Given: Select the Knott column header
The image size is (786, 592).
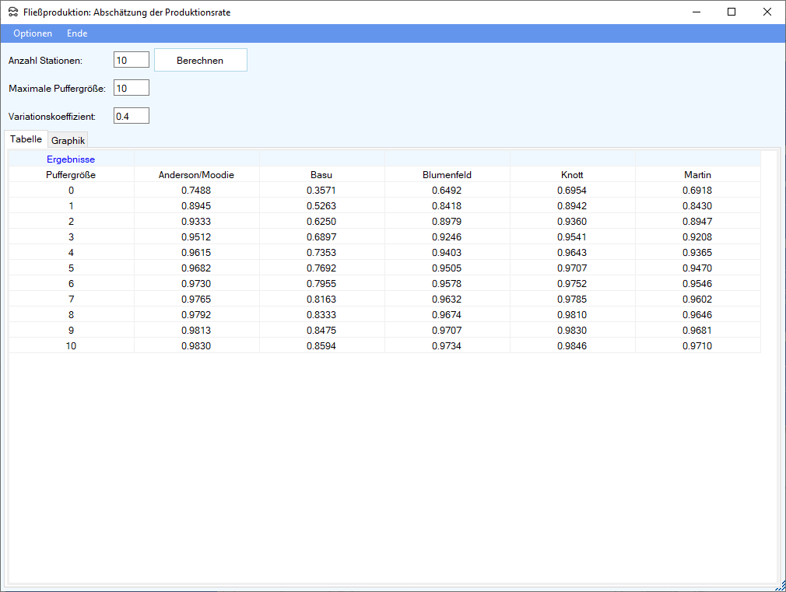Looking at the screenshot, I should (x=572, y=175).
